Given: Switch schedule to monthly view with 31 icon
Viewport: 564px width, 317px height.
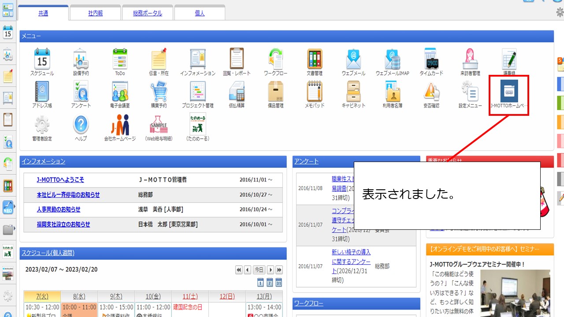Looking at the screenshot, I should click(x=279, y=282).
